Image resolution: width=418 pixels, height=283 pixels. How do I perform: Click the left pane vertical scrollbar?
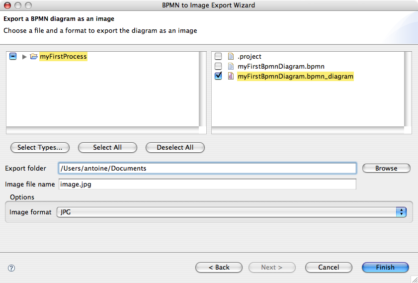pos(203,89)
